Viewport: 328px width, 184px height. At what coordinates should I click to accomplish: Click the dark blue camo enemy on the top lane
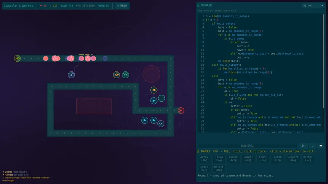pyautogui.click(x=105, y=59)
